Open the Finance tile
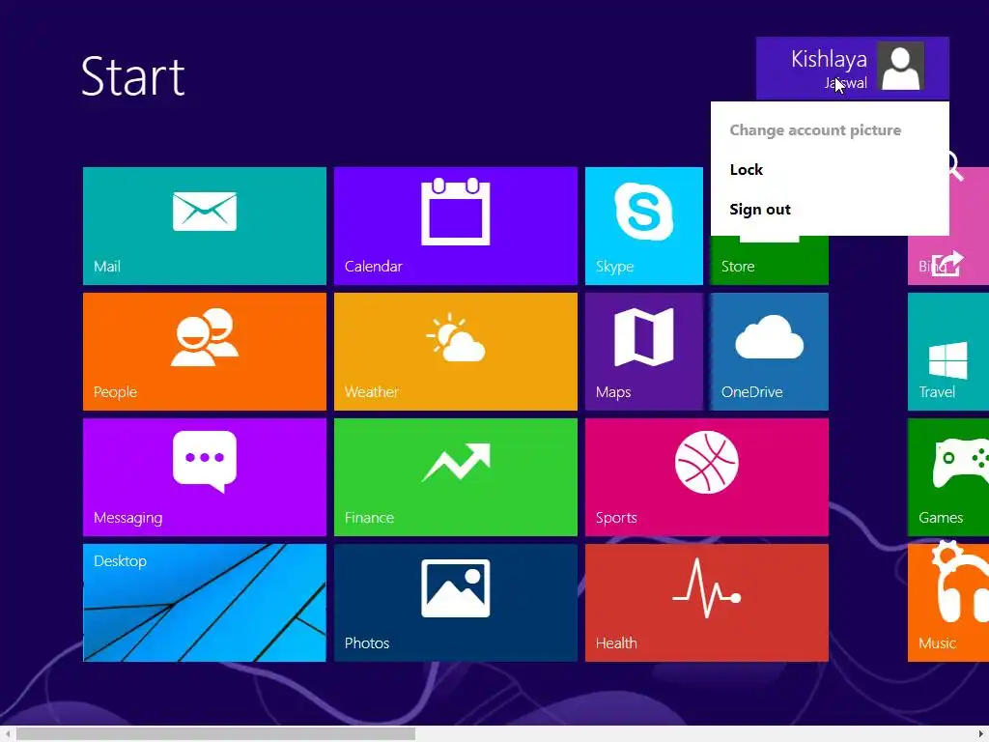989x742 pixels. [x=456, y=477]
